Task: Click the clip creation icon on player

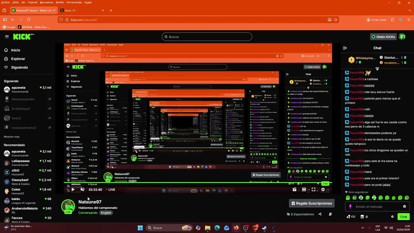Action: coord(294,190)
